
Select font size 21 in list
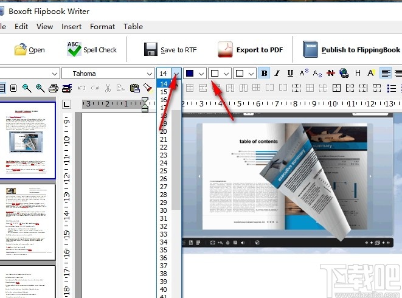pos(164,139)
